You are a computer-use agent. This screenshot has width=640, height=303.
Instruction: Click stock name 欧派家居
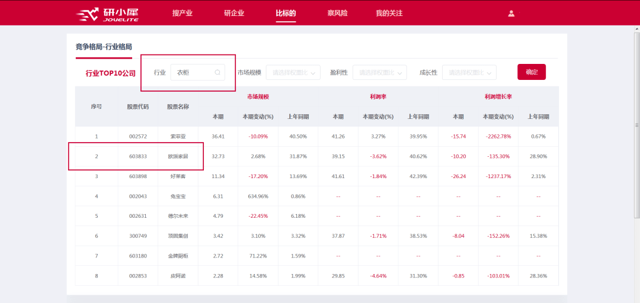pos(178,157)
